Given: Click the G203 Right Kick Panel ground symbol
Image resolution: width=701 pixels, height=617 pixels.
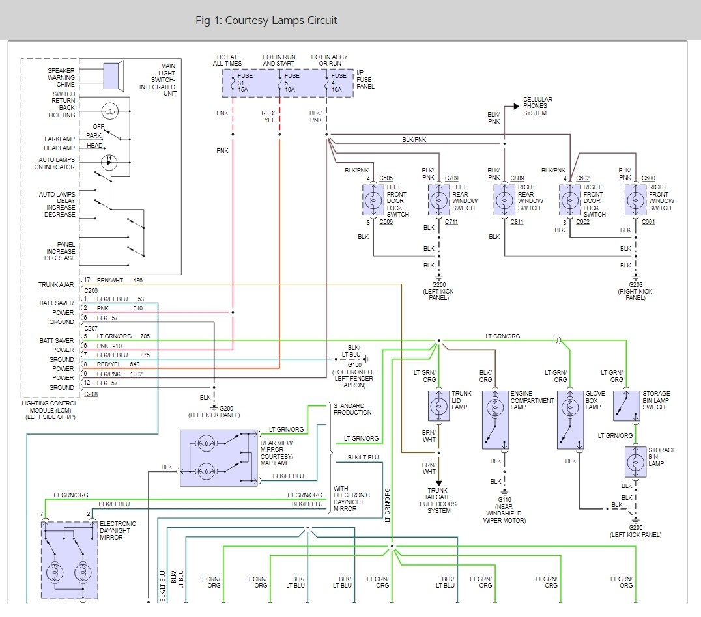Looking at the screenshot, I should click(x=635, y=277).
